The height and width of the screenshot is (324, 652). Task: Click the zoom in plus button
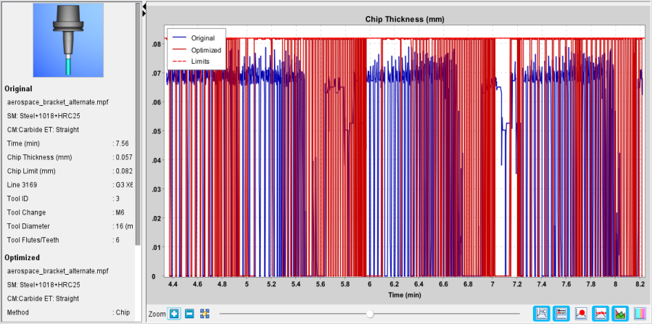pos(174,314)
